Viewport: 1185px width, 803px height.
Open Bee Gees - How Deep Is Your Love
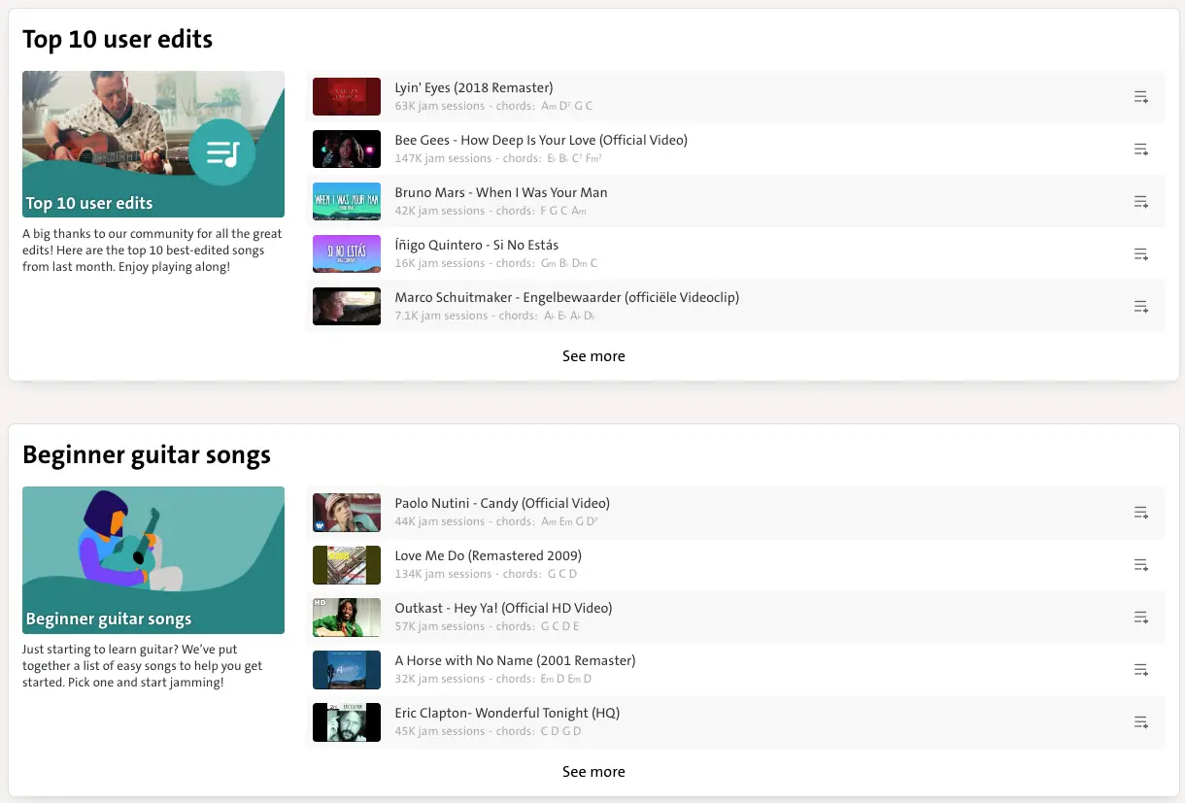(x=540, y=140)
